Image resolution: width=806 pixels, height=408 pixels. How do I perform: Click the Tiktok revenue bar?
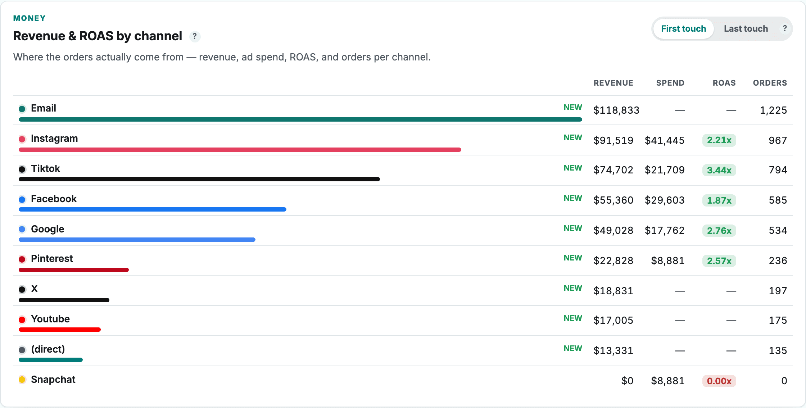coord(199,179)
